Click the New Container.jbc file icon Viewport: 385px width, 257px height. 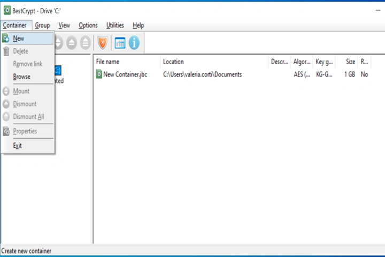(99, 74)
